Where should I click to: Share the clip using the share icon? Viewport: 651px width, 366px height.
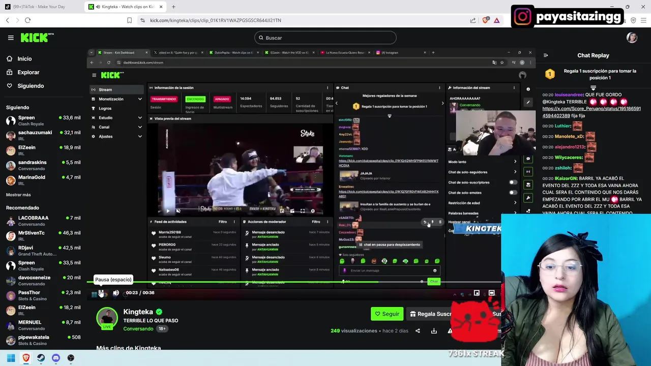418,331
